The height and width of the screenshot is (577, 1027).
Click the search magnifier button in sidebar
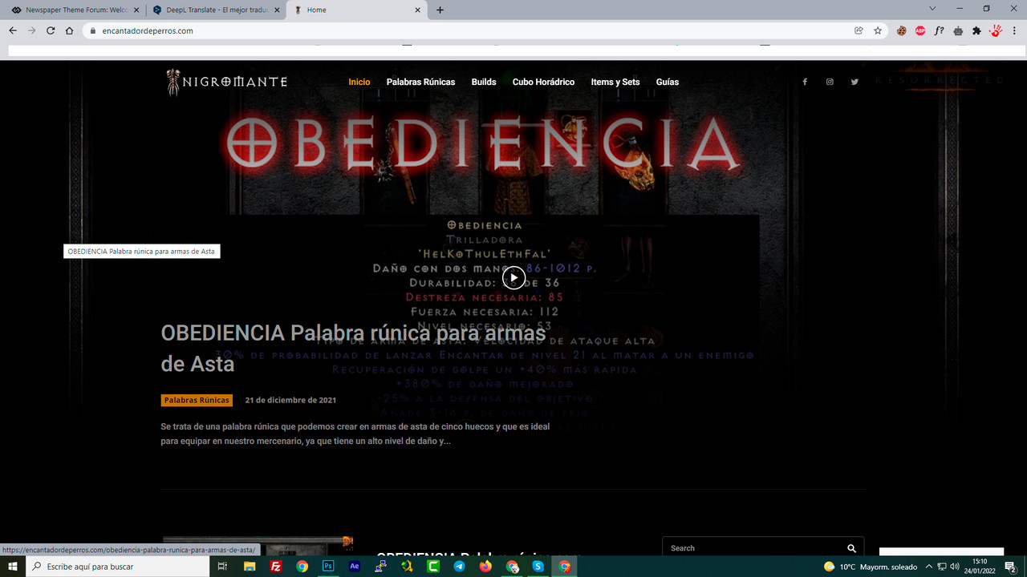pyautogui.click(x=851, y=548)
